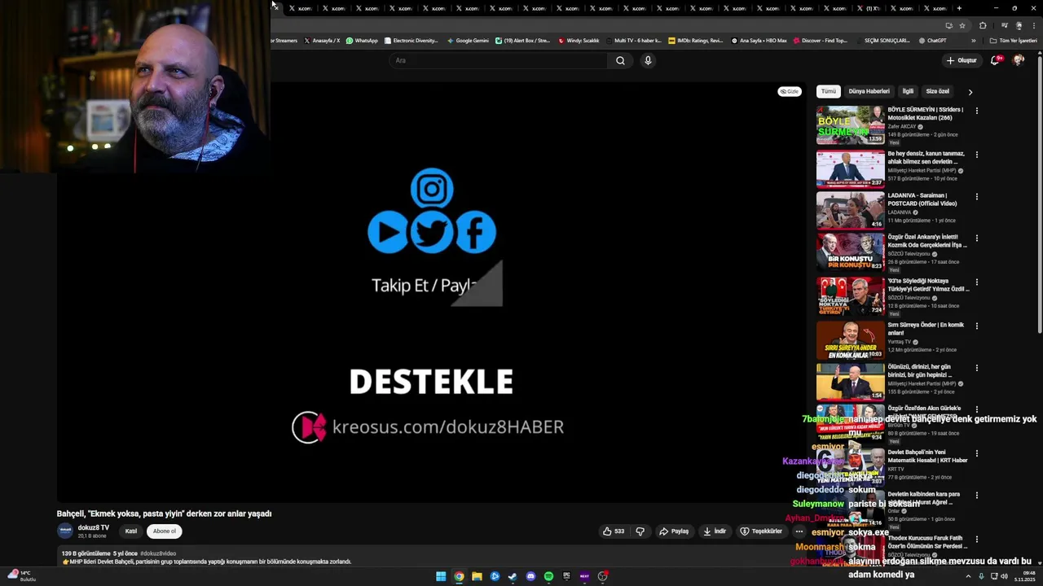Open the Sırrı Süreyya Önder video thumbnail

[x=850, y=340]
